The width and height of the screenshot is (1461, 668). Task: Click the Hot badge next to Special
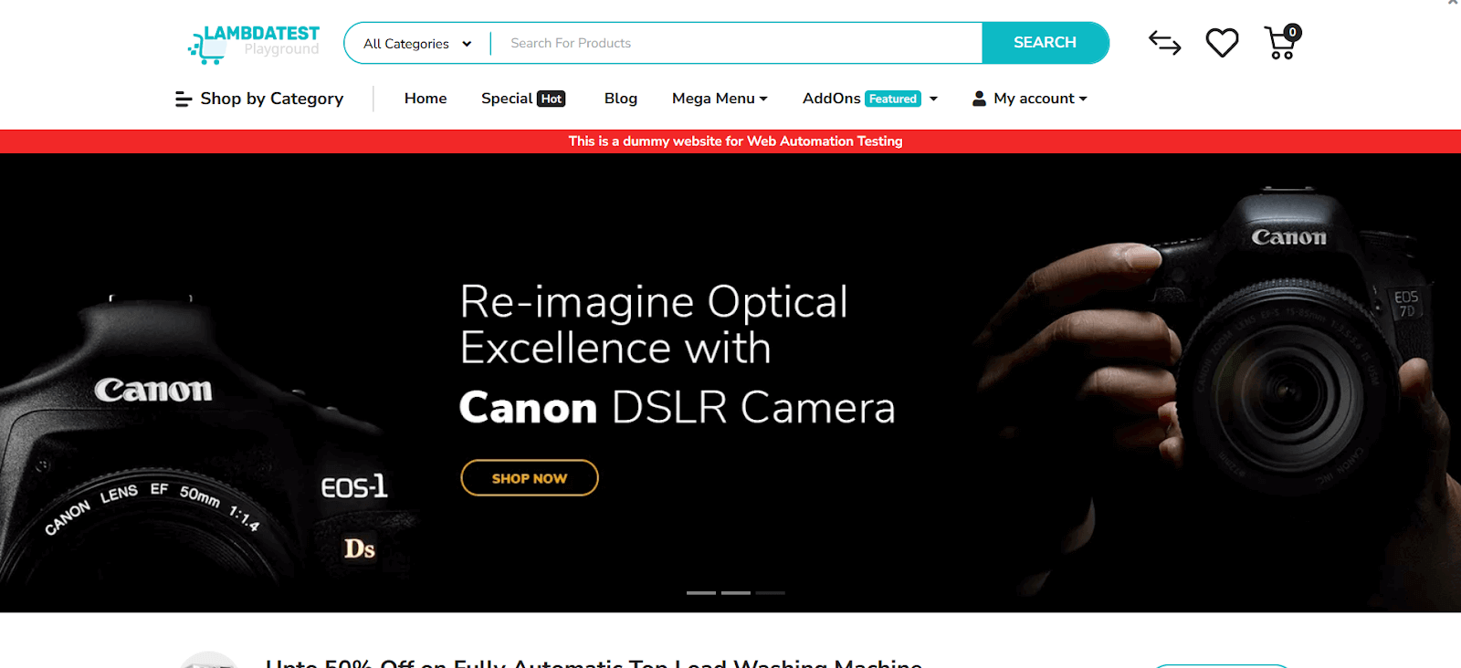pyautogui.click(x=552, y=99)
